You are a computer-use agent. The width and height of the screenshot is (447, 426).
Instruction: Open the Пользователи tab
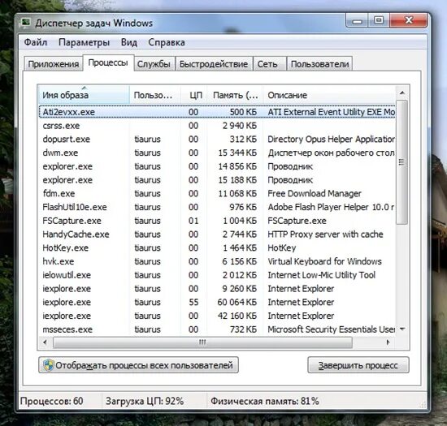(319, 64)
